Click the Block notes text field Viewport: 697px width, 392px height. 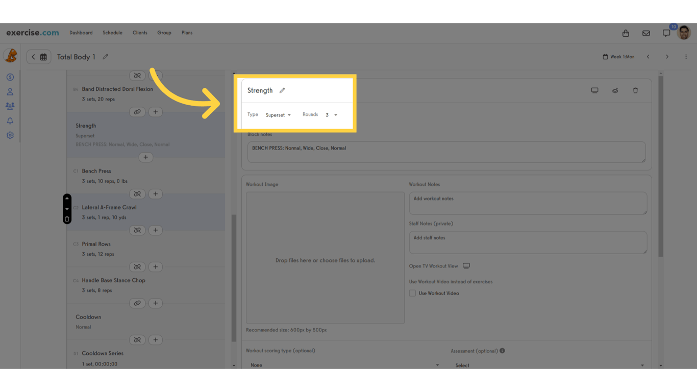(446, 152)
